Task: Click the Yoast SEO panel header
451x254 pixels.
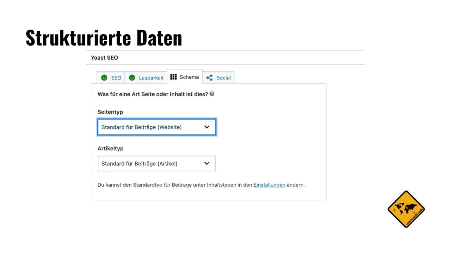Action: point(225,58)
